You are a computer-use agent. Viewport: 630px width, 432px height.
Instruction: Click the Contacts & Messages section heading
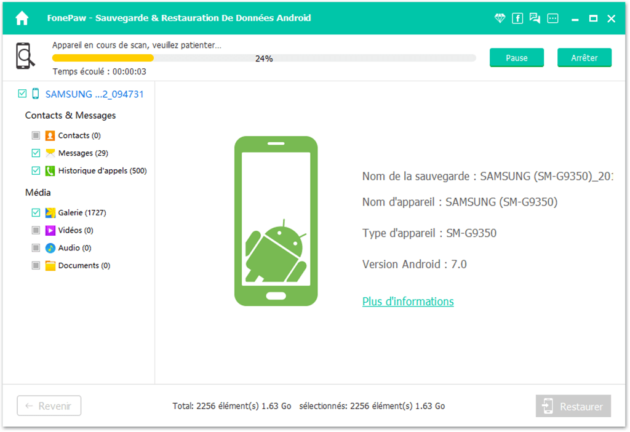click(x=70, y=115)
